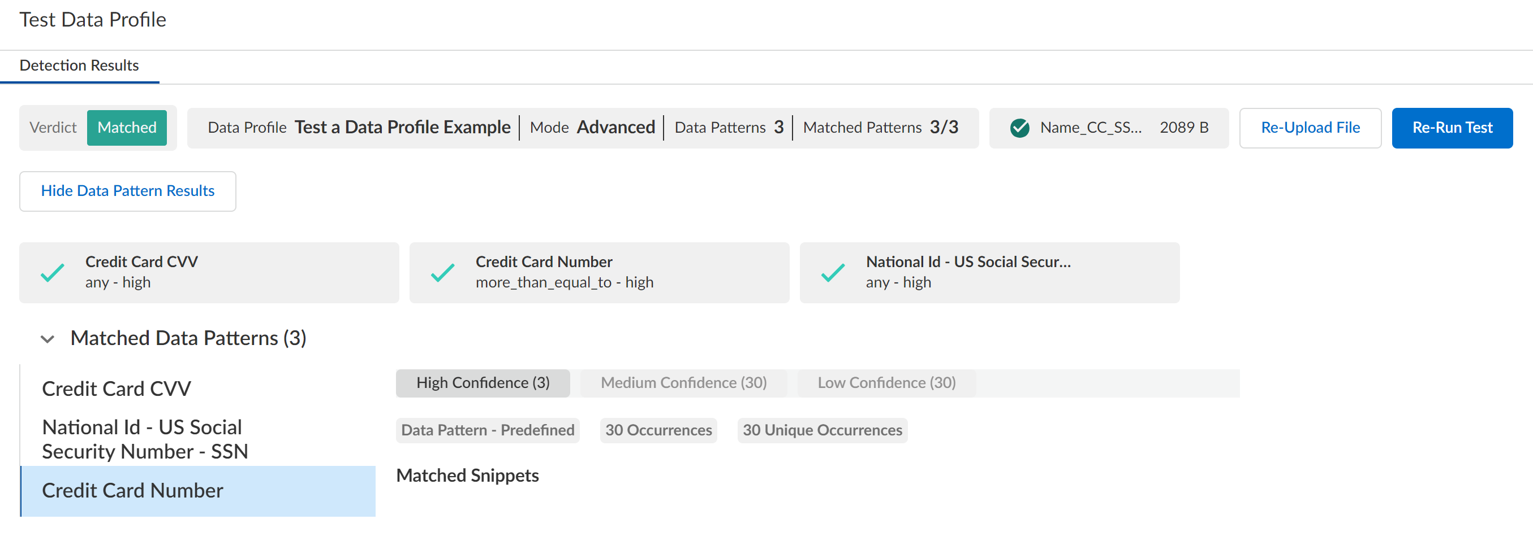Click the Credit Card Number pattern card
1533x541 pixels.
coord(625,273)
